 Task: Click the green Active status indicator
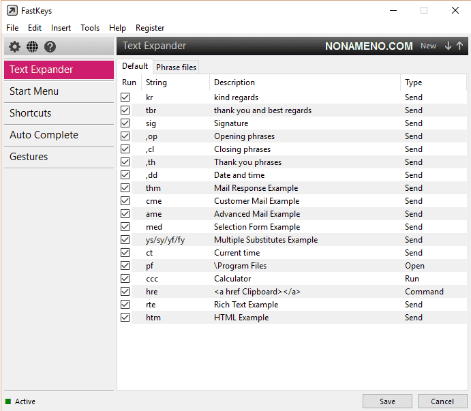8,401
